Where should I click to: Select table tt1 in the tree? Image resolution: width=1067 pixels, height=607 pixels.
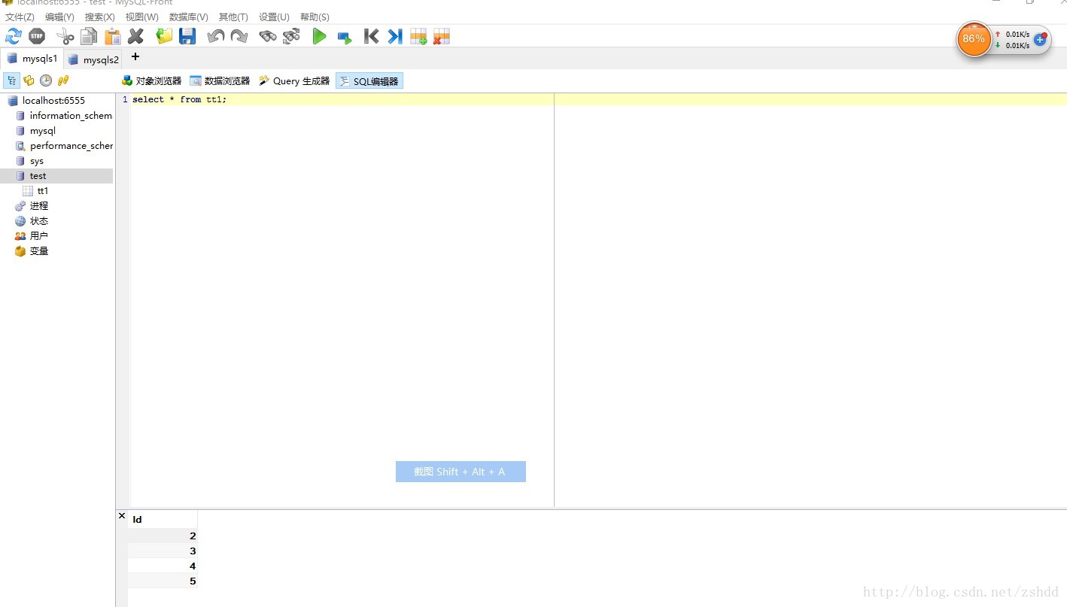(x=42, y=190)
